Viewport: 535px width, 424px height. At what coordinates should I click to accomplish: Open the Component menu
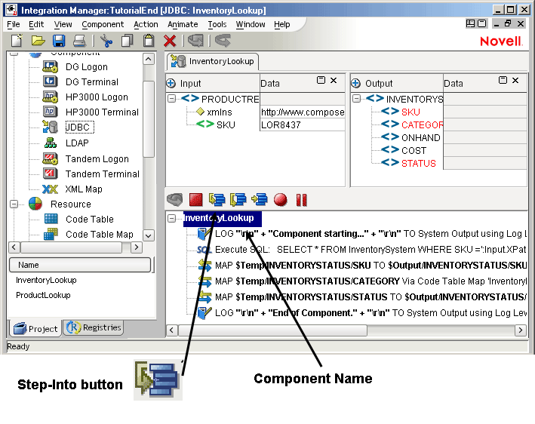tap(103, 25)
